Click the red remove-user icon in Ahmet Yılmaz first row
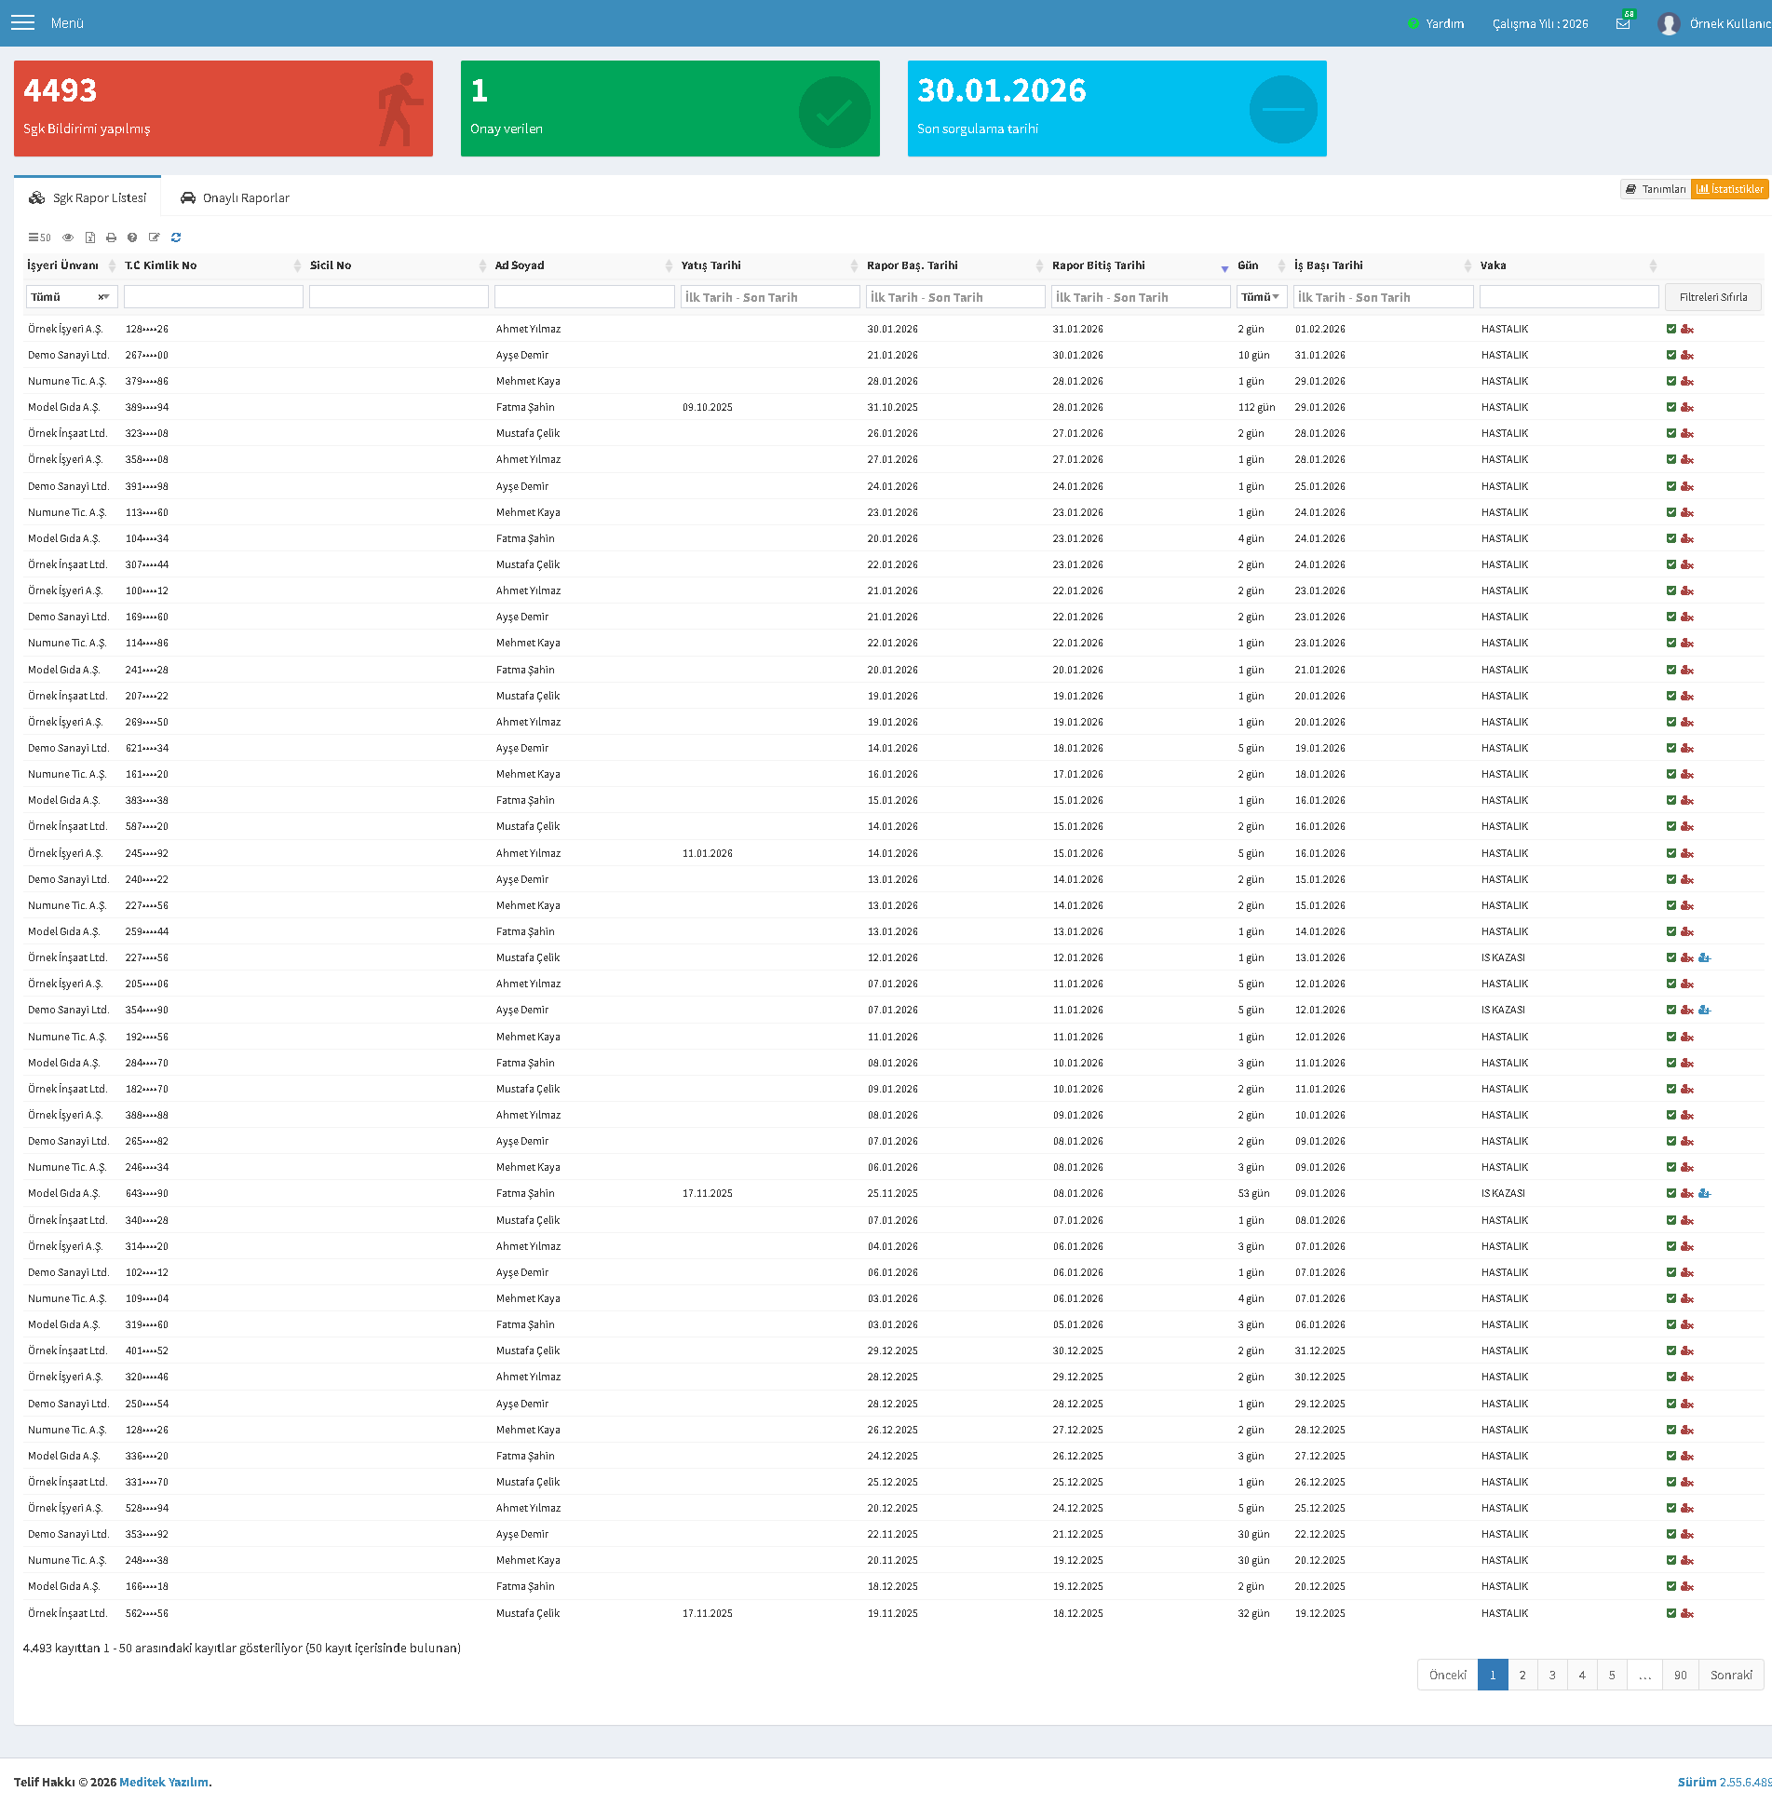Screen dimensions: 1772x1805 pos(1687,329)
